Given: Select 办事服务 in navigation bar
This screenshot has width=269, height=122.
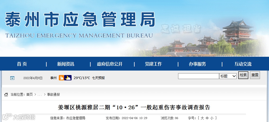Looking at the screenshot, I should click(x=197, y=64).
